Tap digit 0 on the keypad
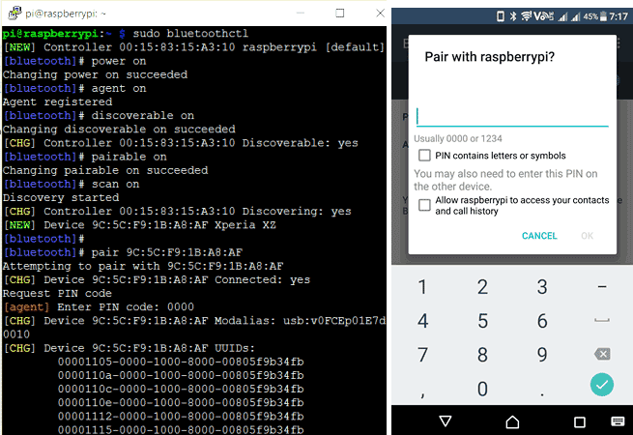The width and height of the screenshot is (633, 435). point(482,389)
